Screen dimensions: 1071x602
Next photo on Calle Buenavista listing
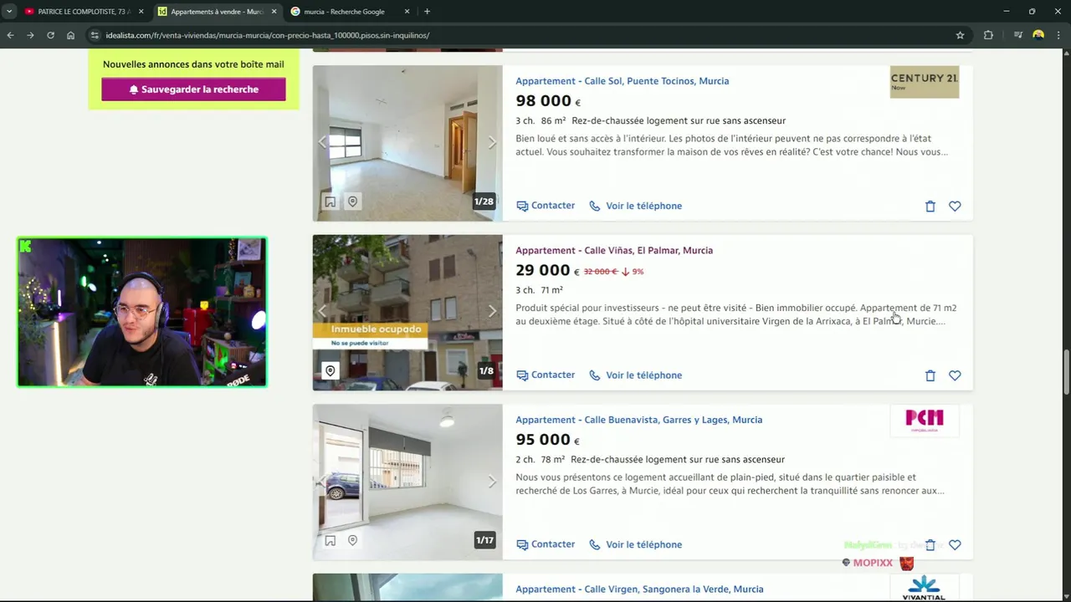(x=492, y=482)
